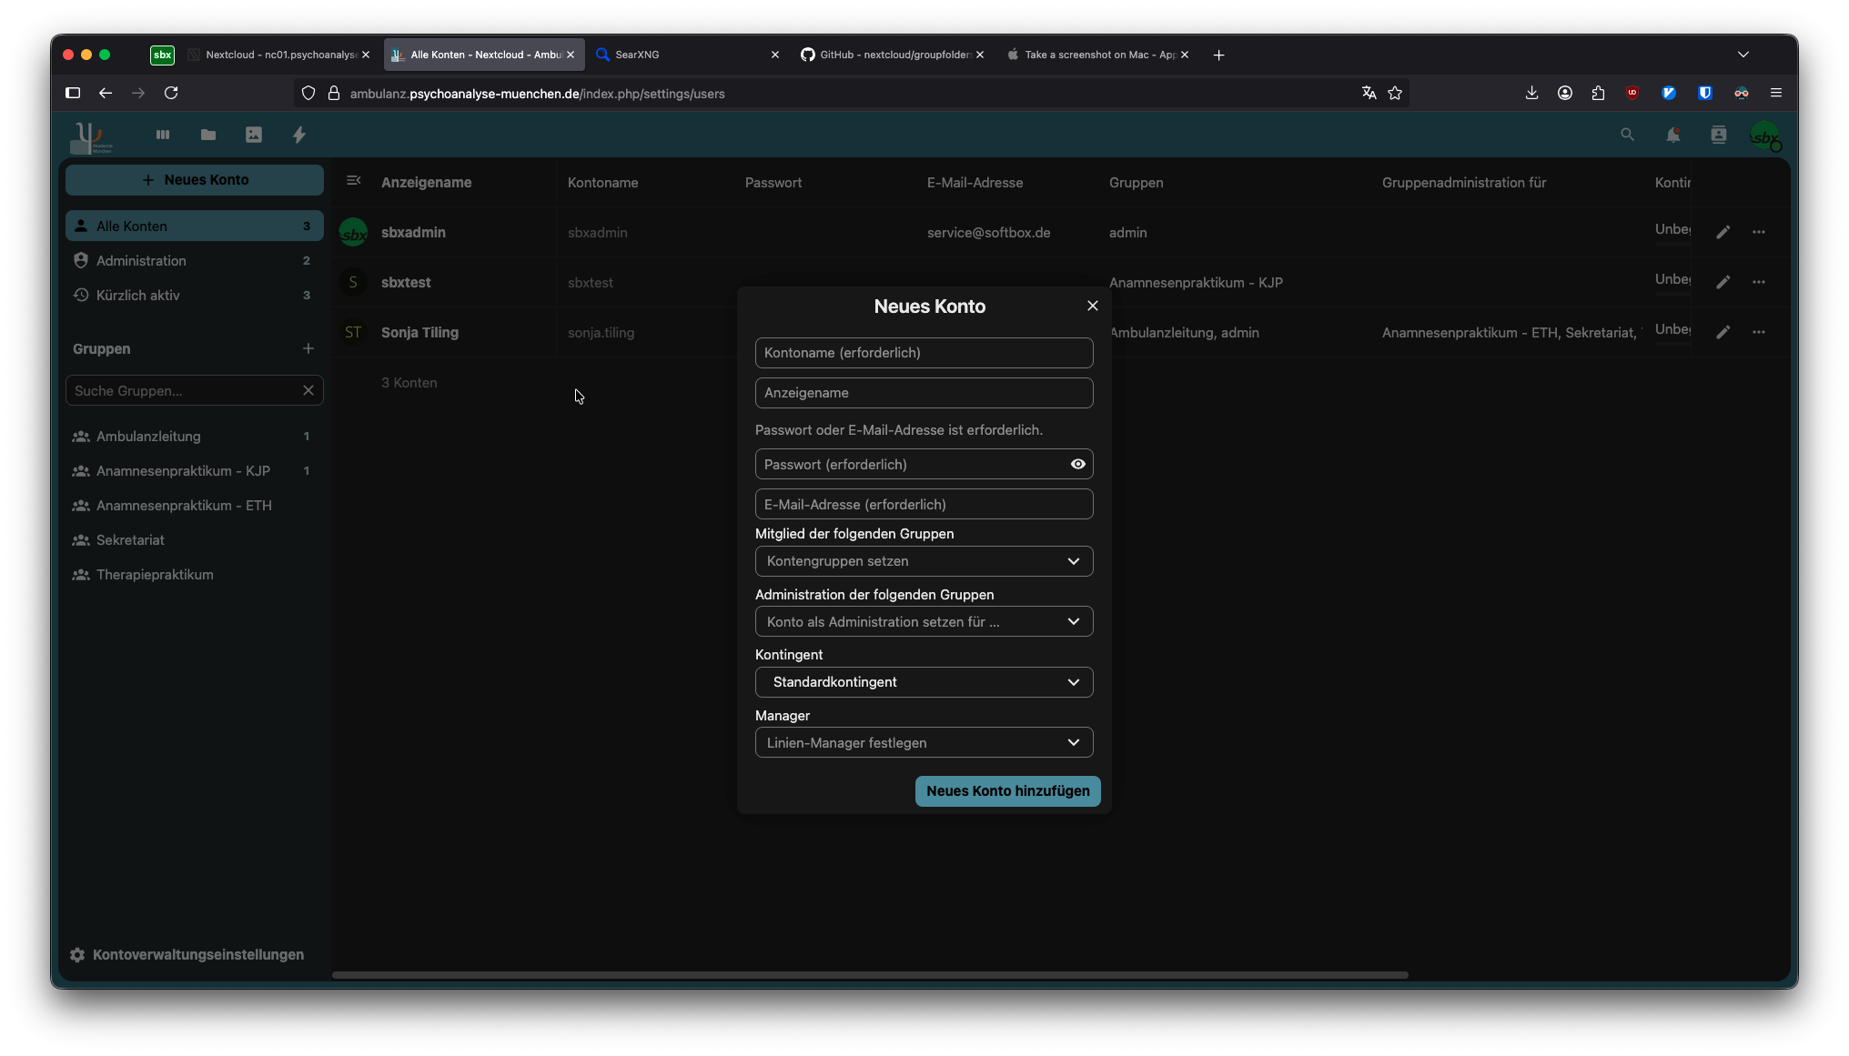Click the Kontoname (erforderlich) input field
Viewport: 1849px width, 1056px height.
pyautogui.click(x=924, y=353)
